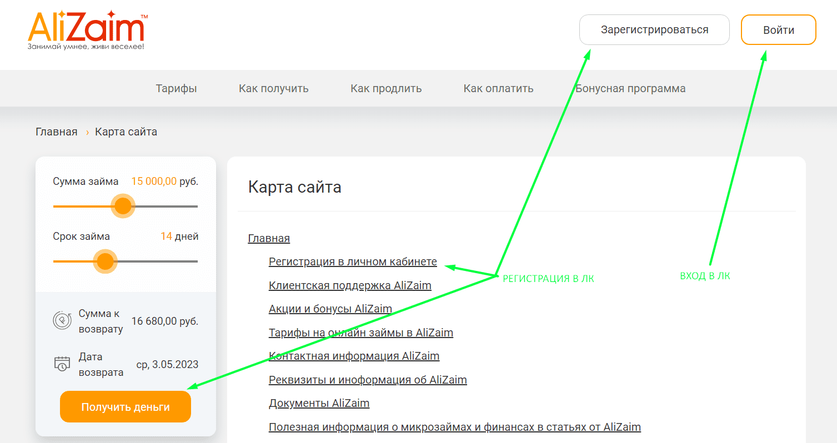Screen dimensions: 837x443
Task: Open Реквизиты и иноформация об AliZaim link
Action: point(368,380)
